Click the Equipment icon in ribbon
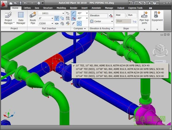Viewport: 172px width, 130px height. pyautogui.click(x=157, y=17)
